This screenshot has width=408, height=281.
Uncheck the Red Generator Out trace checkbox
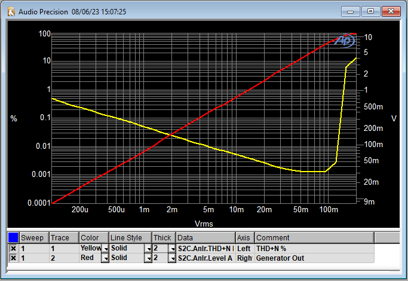click(13, 258)
